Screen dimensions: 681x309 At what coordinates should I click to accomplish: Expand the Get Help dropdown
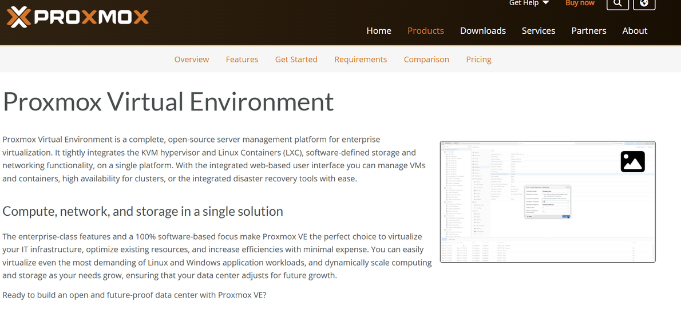pyautogui.click(x=529, y=3)
